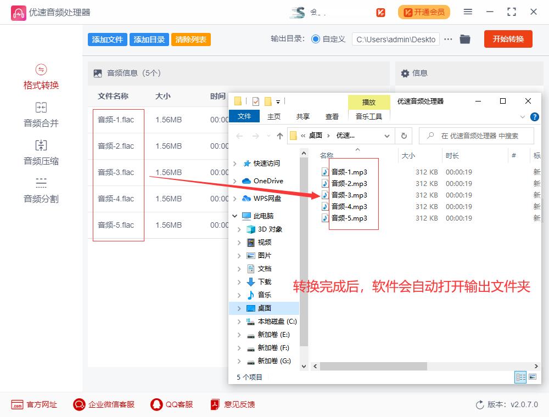Switch Explorer to thumbnail view
This screenshot has width=549, height=417.
(x=532, y=377)
